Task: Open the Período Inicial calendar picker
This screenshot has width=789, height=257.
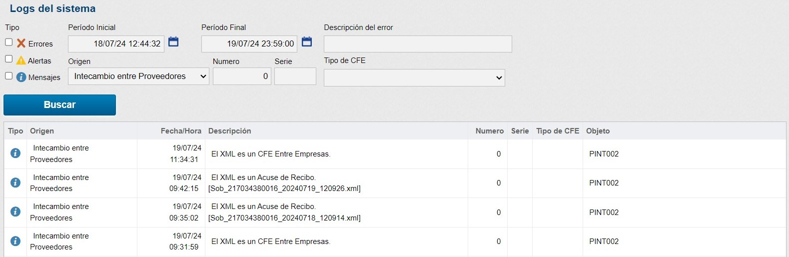Action: [173, 42]
